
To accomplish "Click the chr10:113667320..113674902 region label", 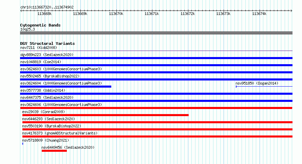I will 47,7.
